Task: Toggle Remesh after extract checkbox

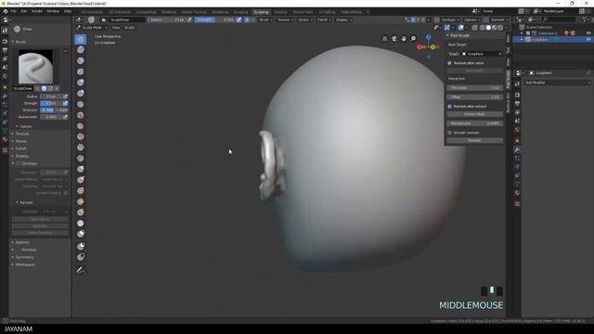Action: coord(449,107)
